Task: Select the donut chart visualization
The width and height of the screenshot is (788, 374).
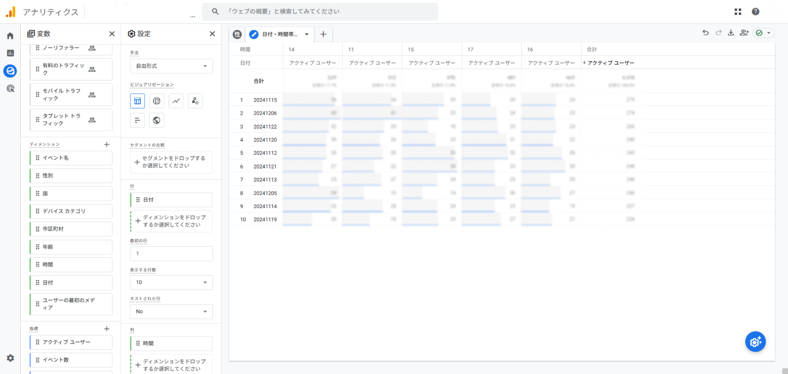Action: point(157,101)
